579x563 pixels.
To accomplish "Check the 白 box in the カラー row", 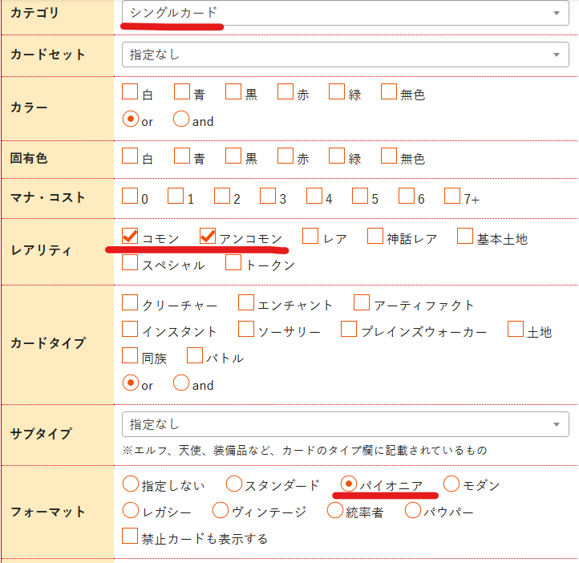I will tap(130, 92).
